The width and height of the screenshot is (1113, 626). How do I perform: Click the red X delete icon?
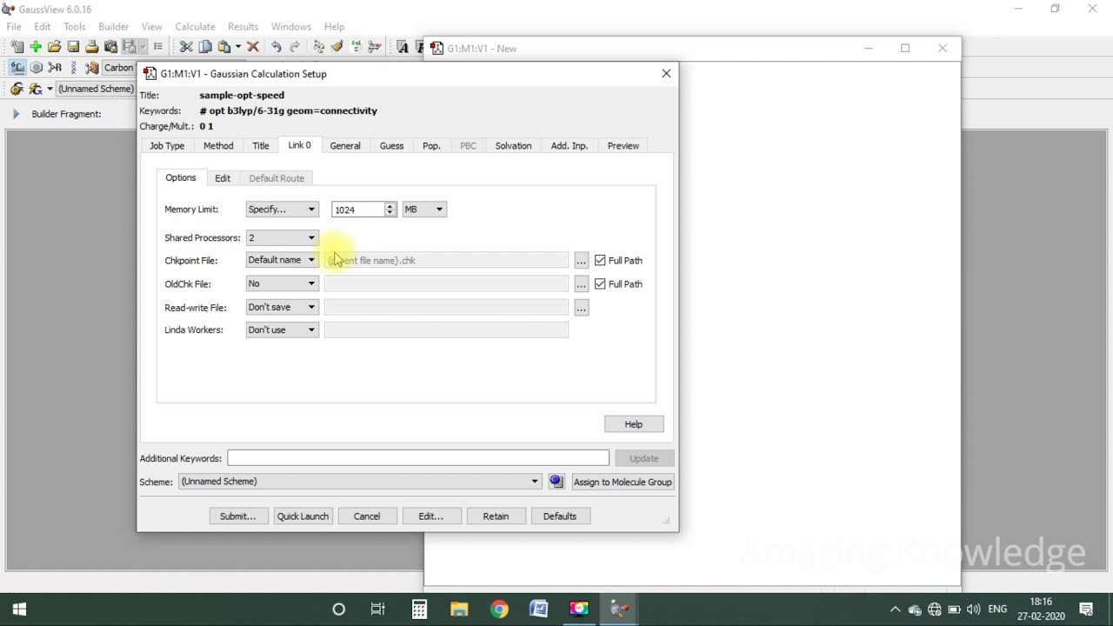coord(253,47)
